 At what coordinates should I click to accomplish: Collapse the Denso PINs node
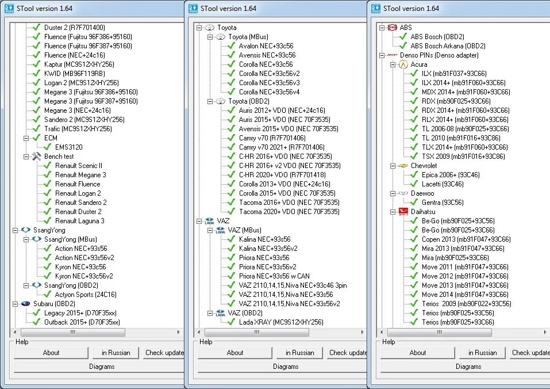(382, 55)
